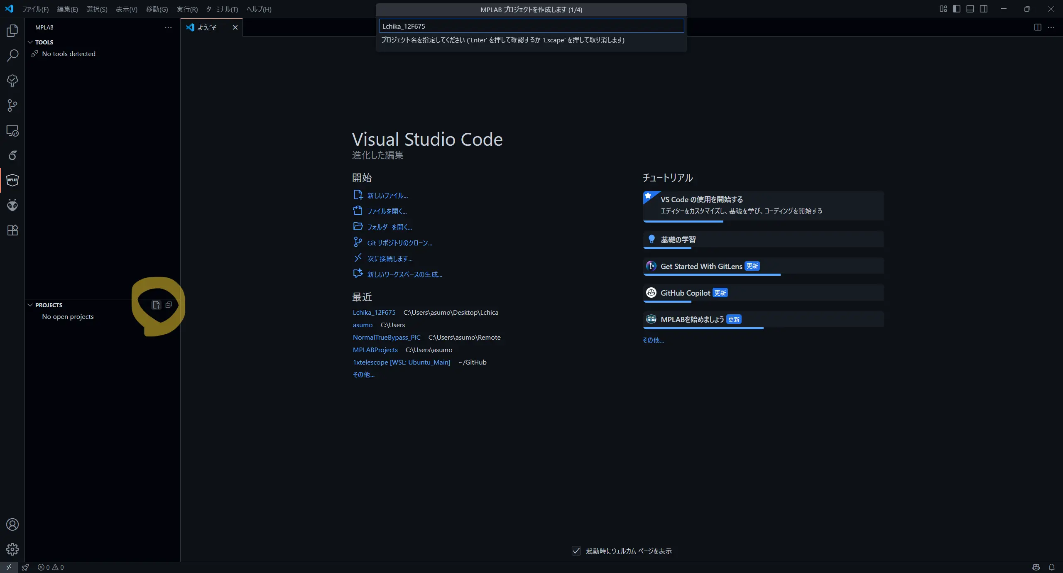Open the ターミナル(T) menu

[222, 9]
